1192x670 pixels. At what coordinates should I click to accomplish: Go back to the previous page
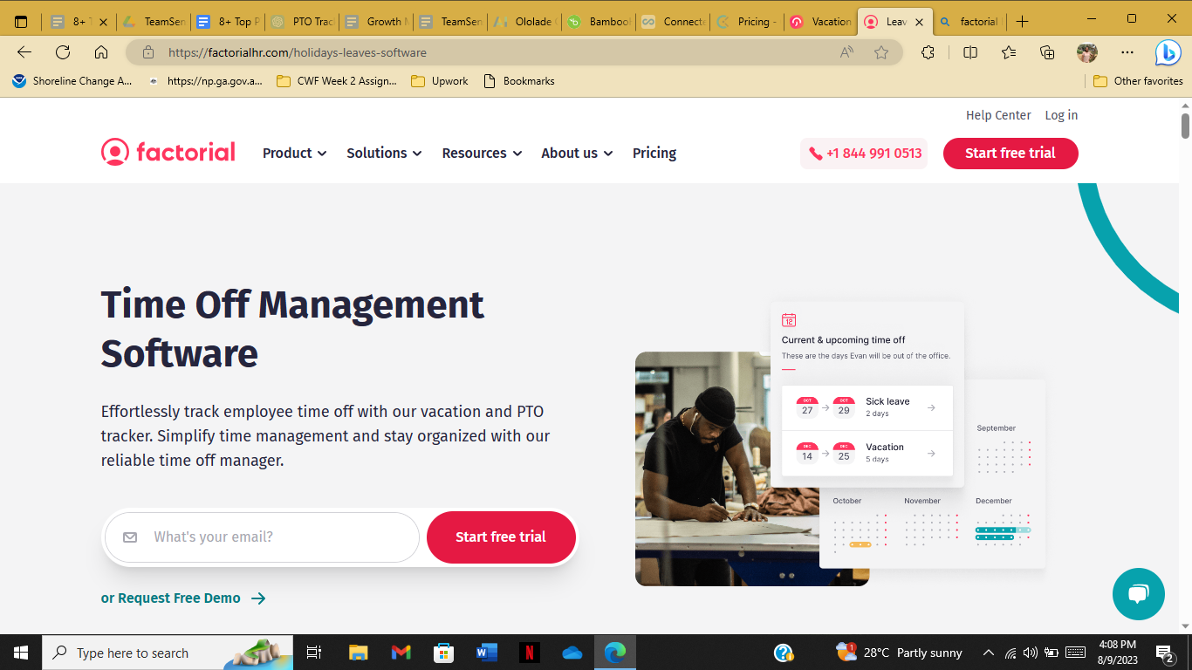(24, 52)
